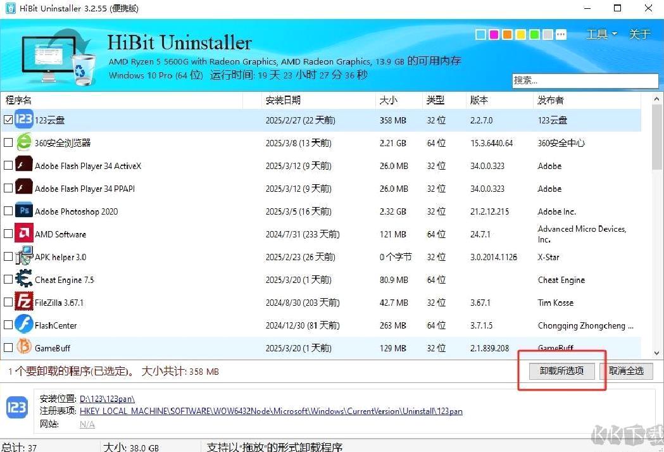Open the HKEY_LOCAL_MACHINE registry key link

coord(271,411)
